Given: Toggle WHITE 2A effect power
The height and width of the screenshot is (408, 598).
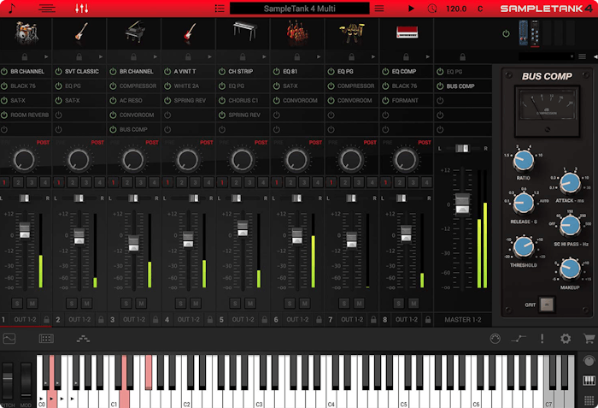Looking at the screenshot, I should click(x=167, y=86).
